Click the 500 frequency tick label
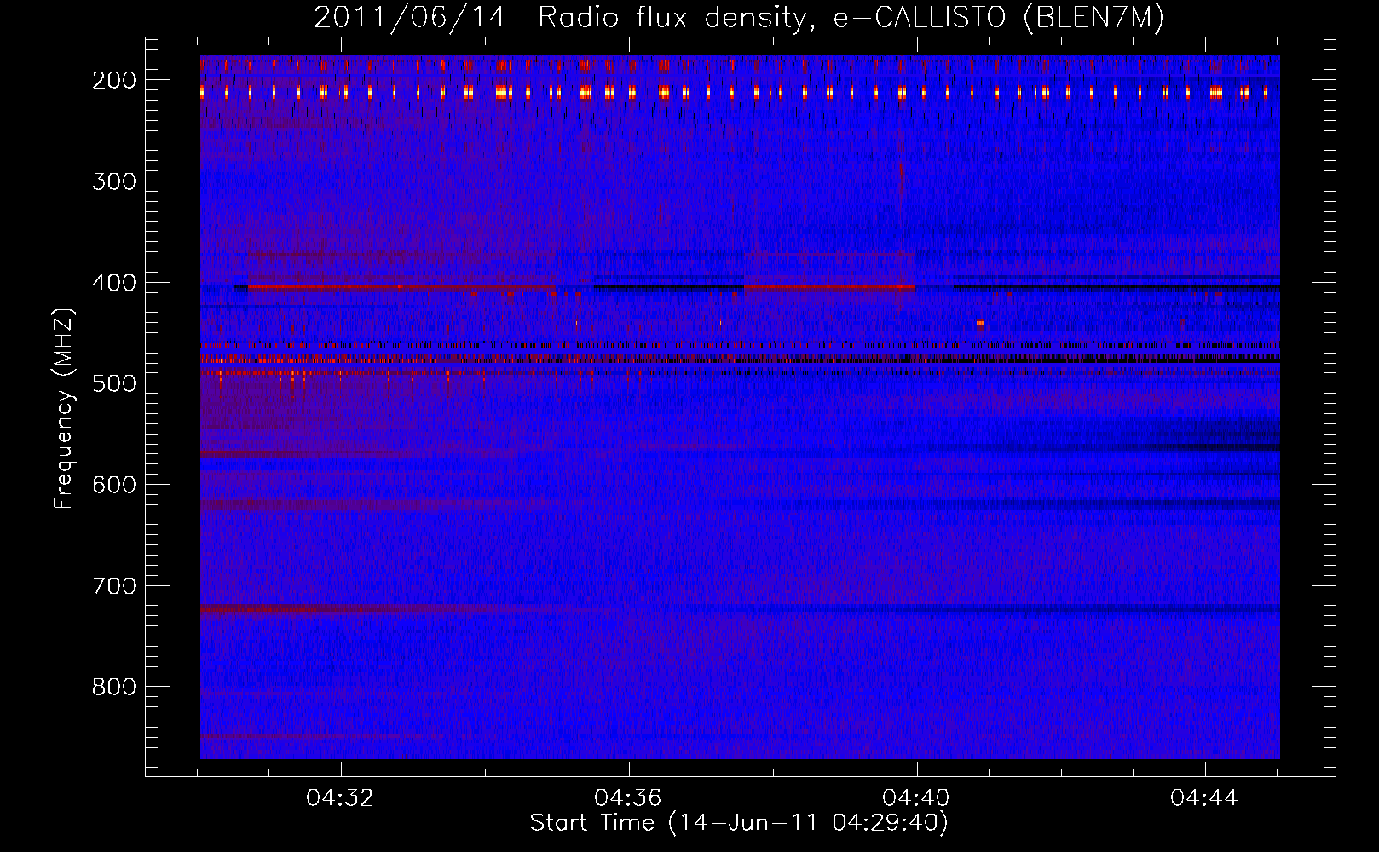1379x852 pixels. [x=114, y=383]
